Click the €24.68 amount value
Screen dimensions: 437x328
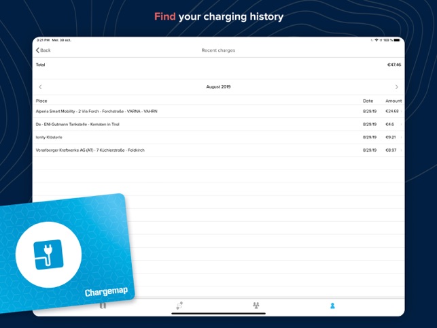pyautogui.click(x=392, y=111)
